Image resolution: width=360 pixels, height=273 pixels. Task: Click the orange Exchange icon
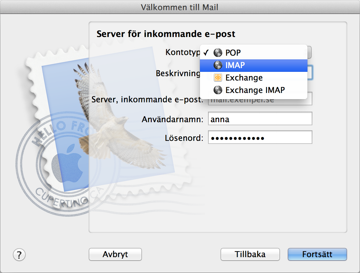click(x=218, y=78)
